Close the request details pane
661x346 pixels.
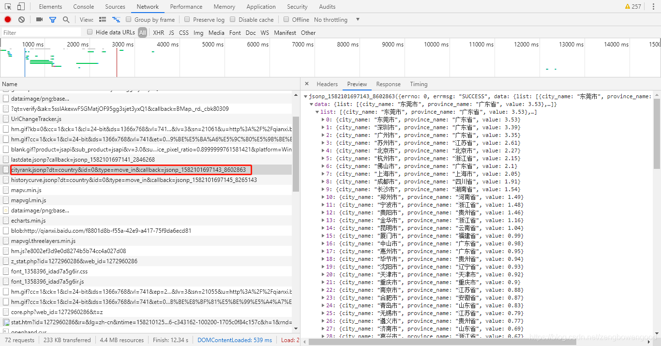tap(307, 84)
